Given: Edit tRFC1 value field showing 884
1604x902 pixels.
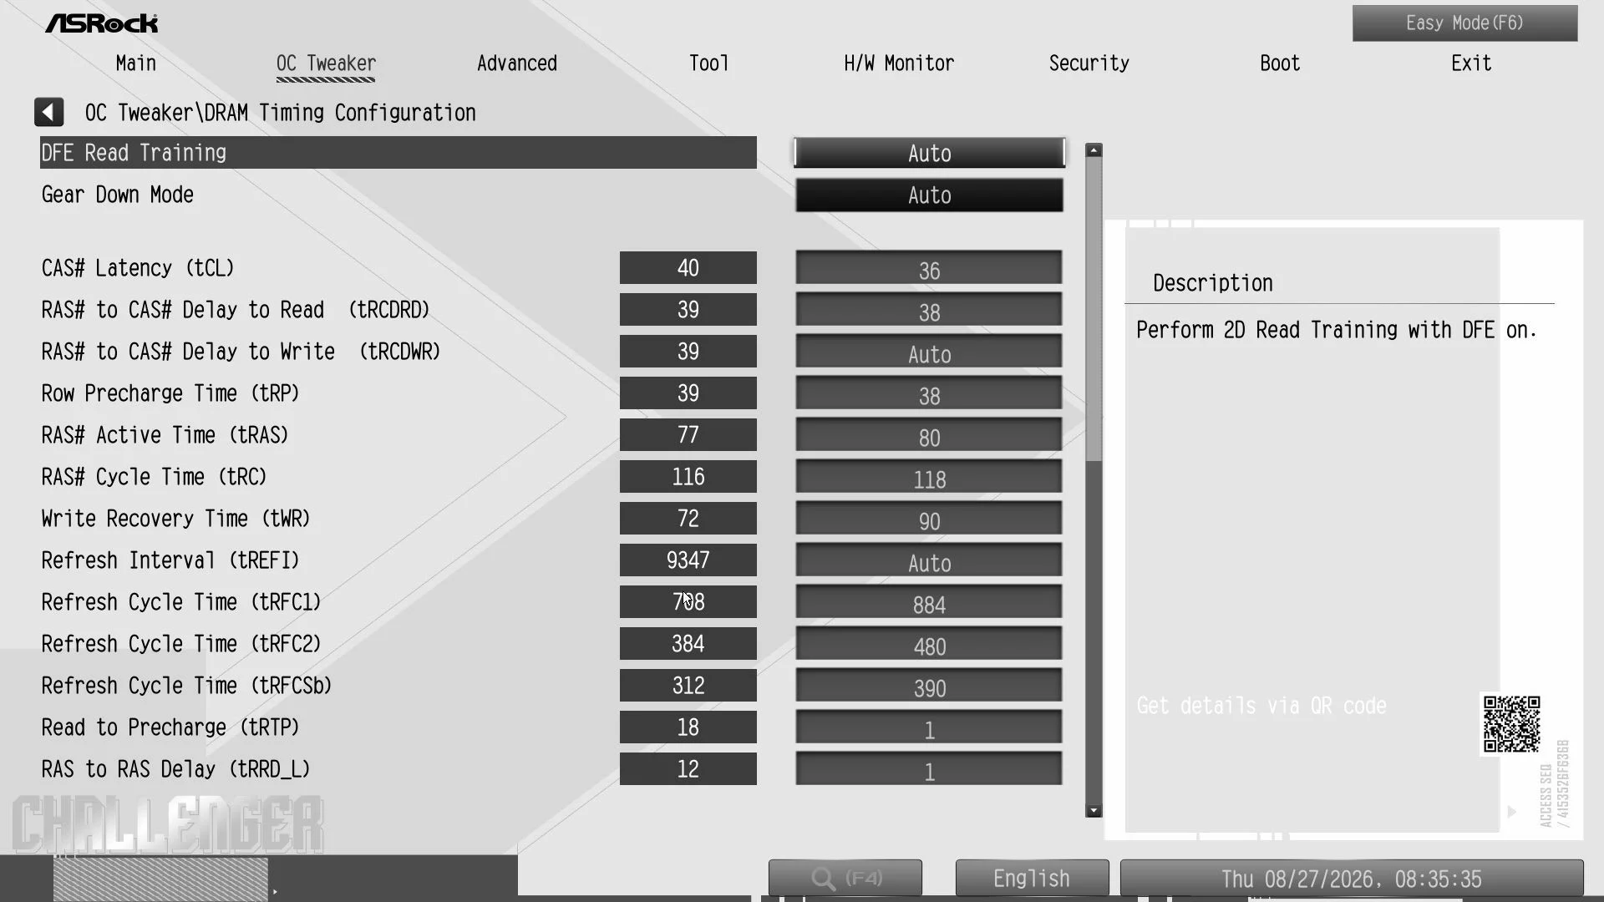Looking at the screenshot, I should pos(929,602).
